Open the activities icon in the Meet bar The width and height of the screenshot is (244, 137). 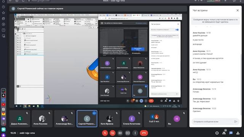pyautogui.click(x=238, y=133)
